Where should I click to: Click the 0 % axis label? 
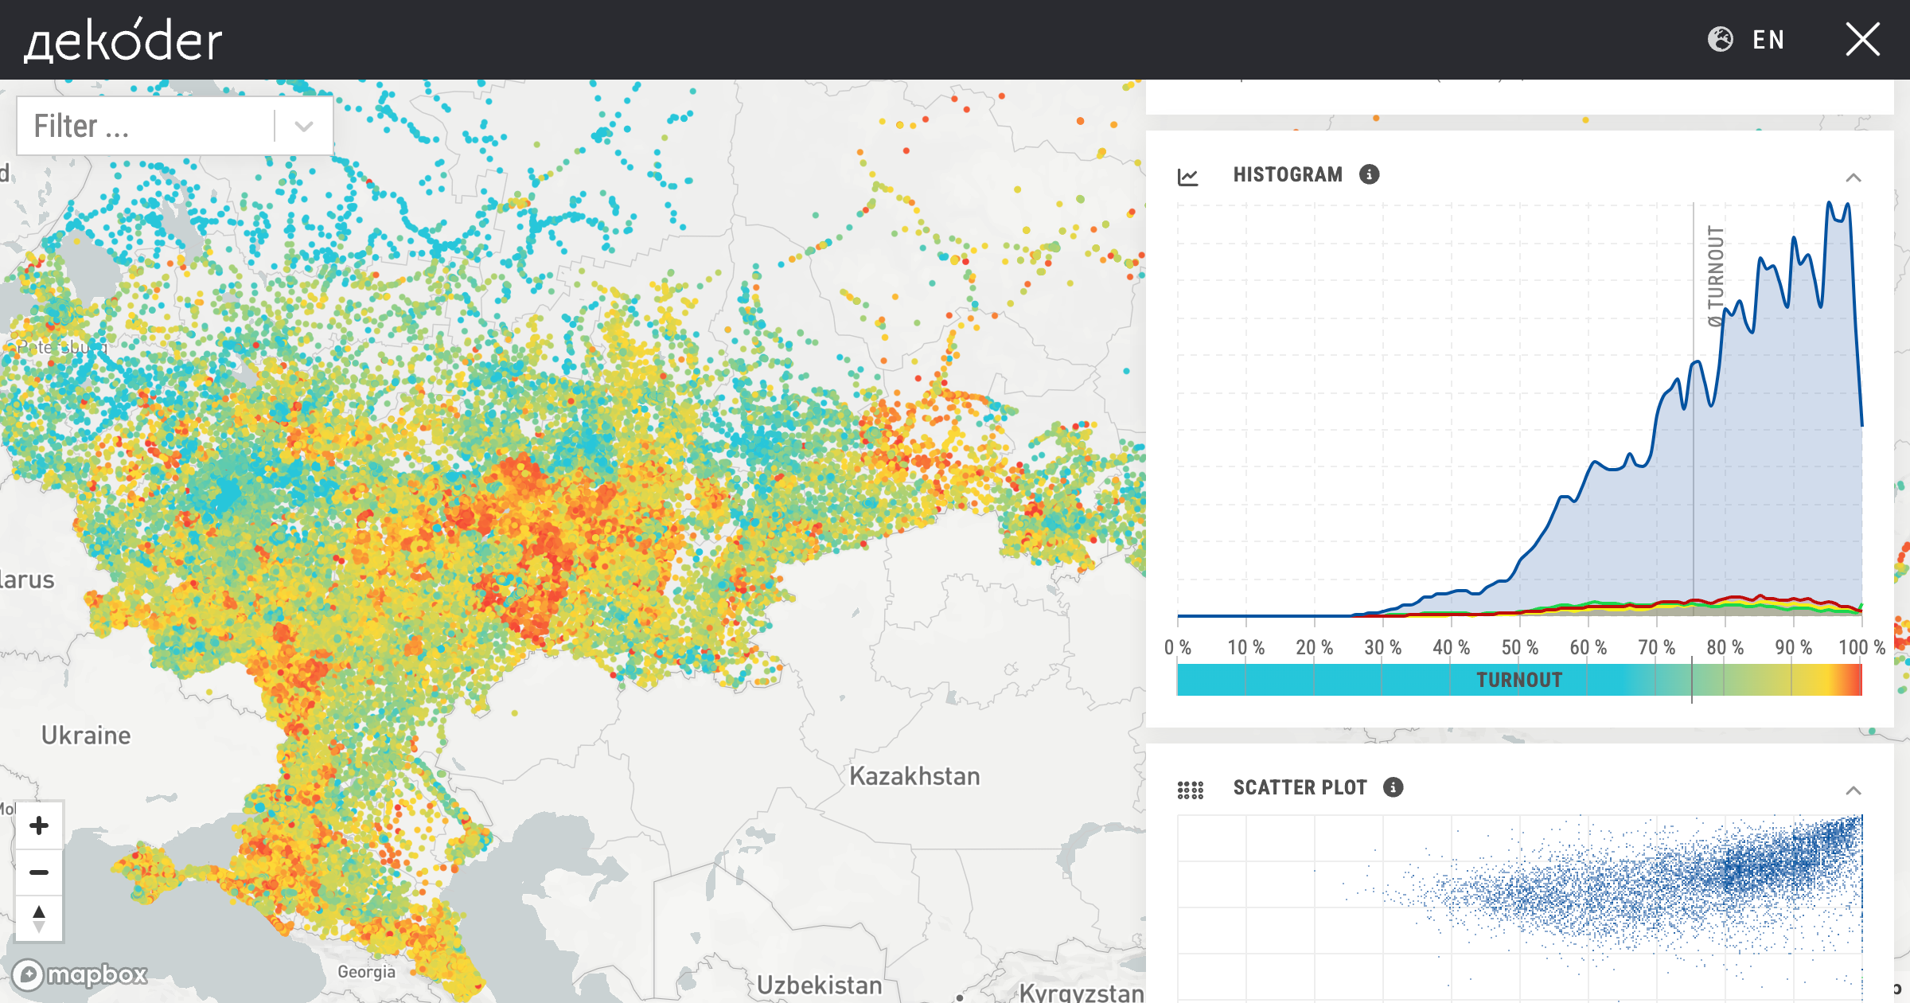pos(1178,647)
